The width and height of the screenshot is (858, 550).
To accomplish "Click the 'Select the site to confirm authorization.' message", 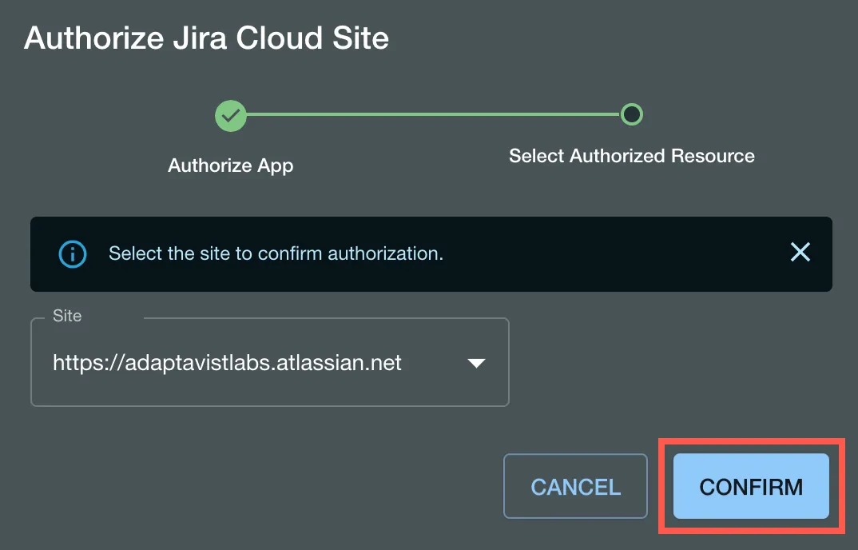I will [276, 253].
